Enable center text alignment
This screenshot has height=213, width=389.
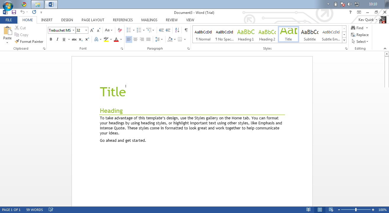click(135, 39)
